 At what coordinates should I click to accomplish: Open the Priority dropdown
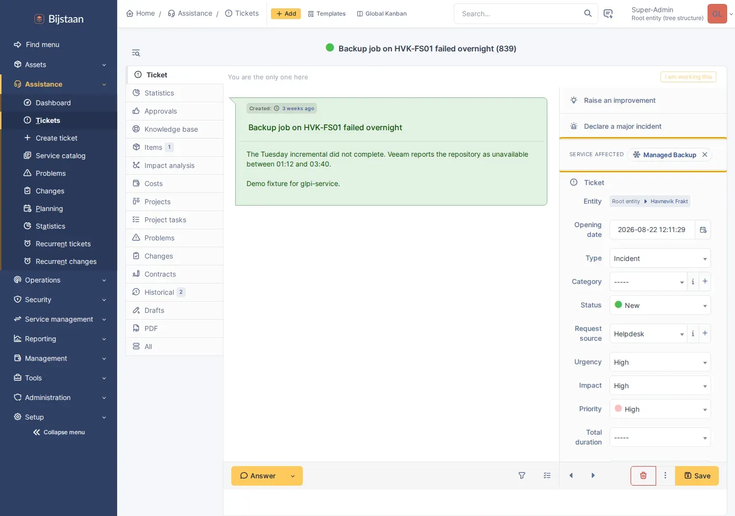coord(660,409)
